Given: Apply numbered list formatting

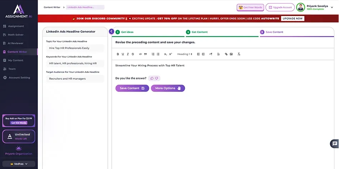Looking at the screenshot, I should (153, 54).
